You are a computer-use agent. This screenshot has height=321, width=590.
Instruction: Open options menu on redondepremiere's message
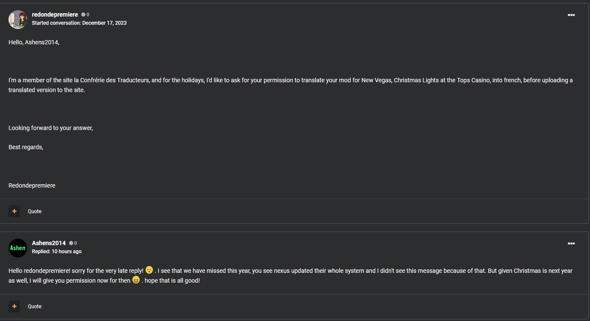click(x=571, y=15)
